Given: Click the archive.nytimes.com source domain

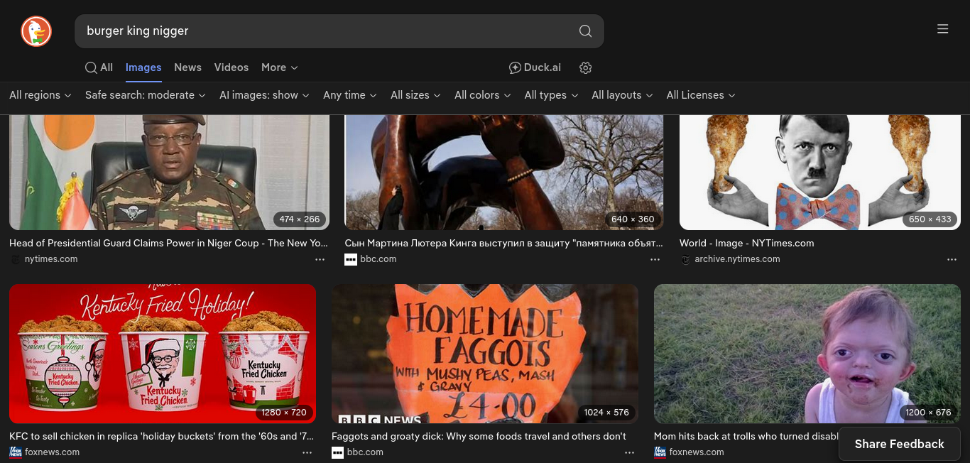Looking at the screenshot, I should (738, 259).
